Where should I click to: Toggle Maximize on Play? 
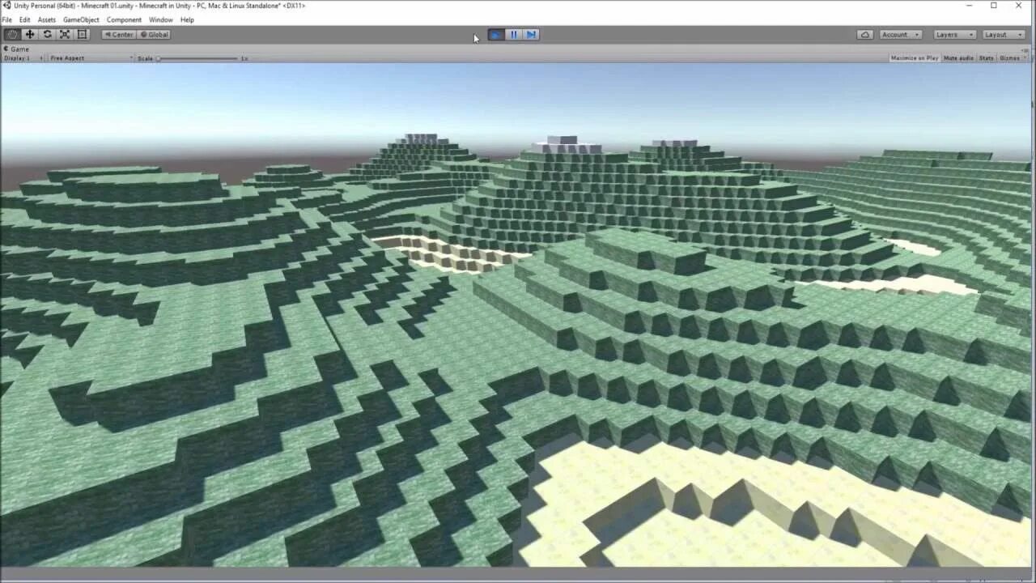point(915,58)
